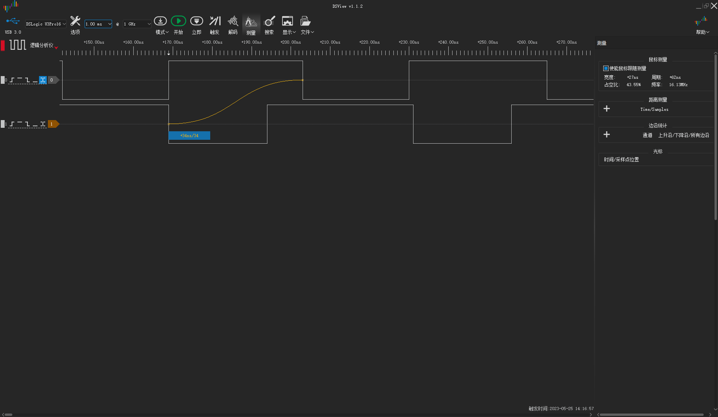Click the red indicator beside the waveform icon
The width and height of the screenshot is (718, 417).
coord(3,45)
